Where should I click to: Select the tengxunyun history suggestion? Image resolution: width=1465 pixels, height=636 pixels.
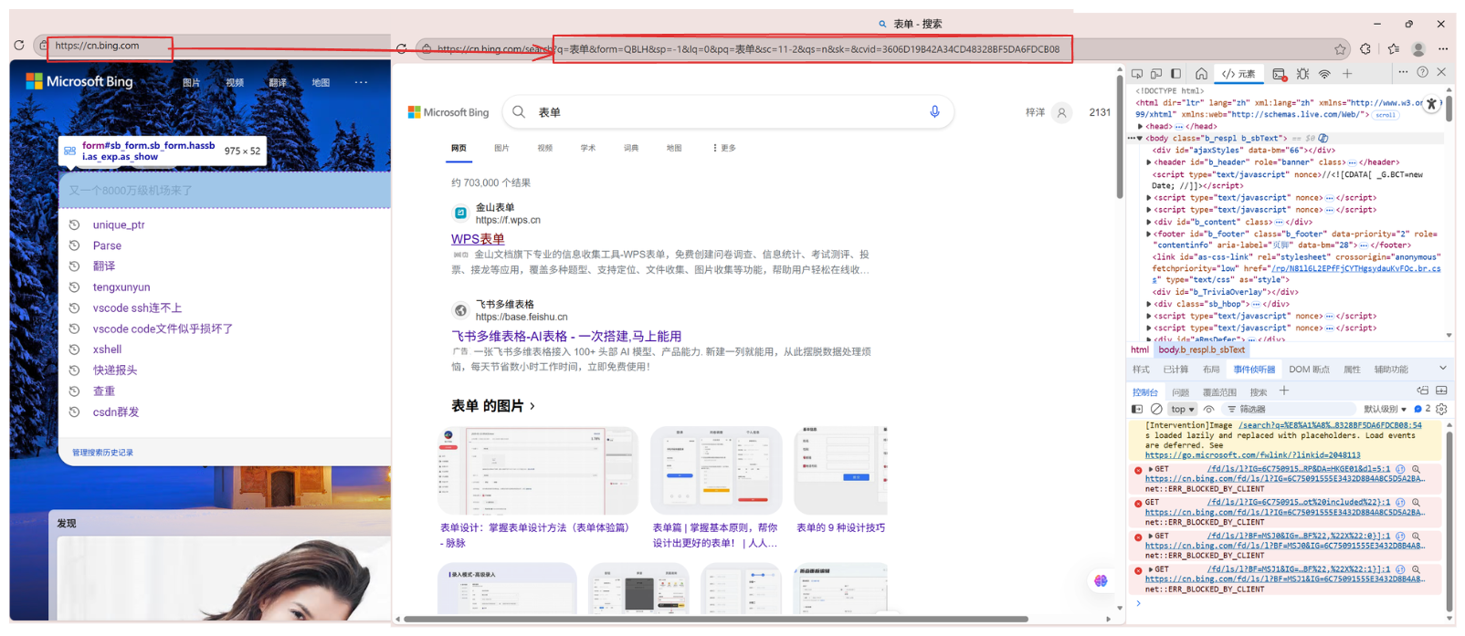(x=121, y=287)
